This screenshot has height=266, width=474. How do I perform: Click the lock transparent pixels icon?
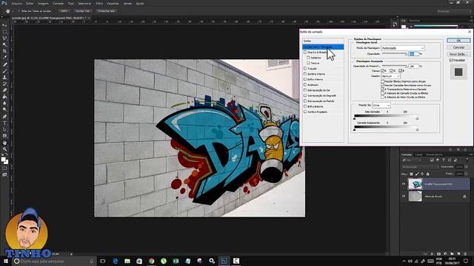pyautogui.click(x=411, y=174)
